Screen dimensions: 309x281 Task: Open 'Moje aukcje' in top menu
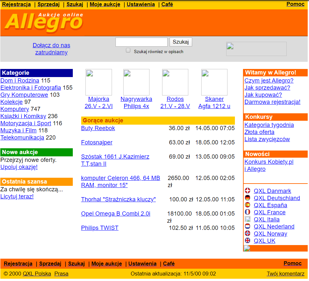105,5
